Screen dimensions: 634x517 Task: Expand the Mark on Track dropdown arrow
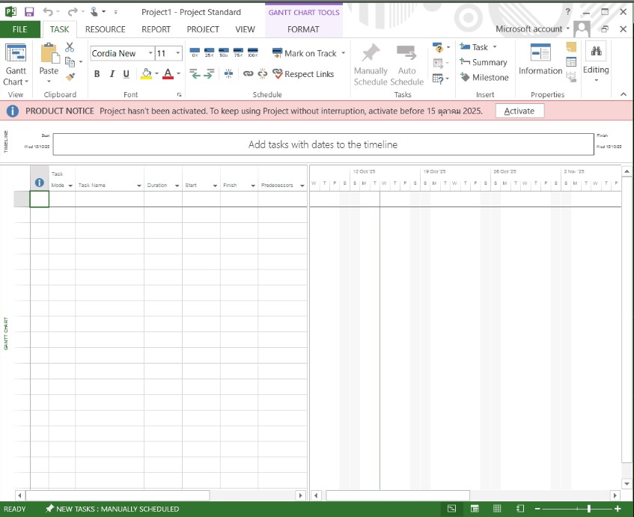coord(344,53)
